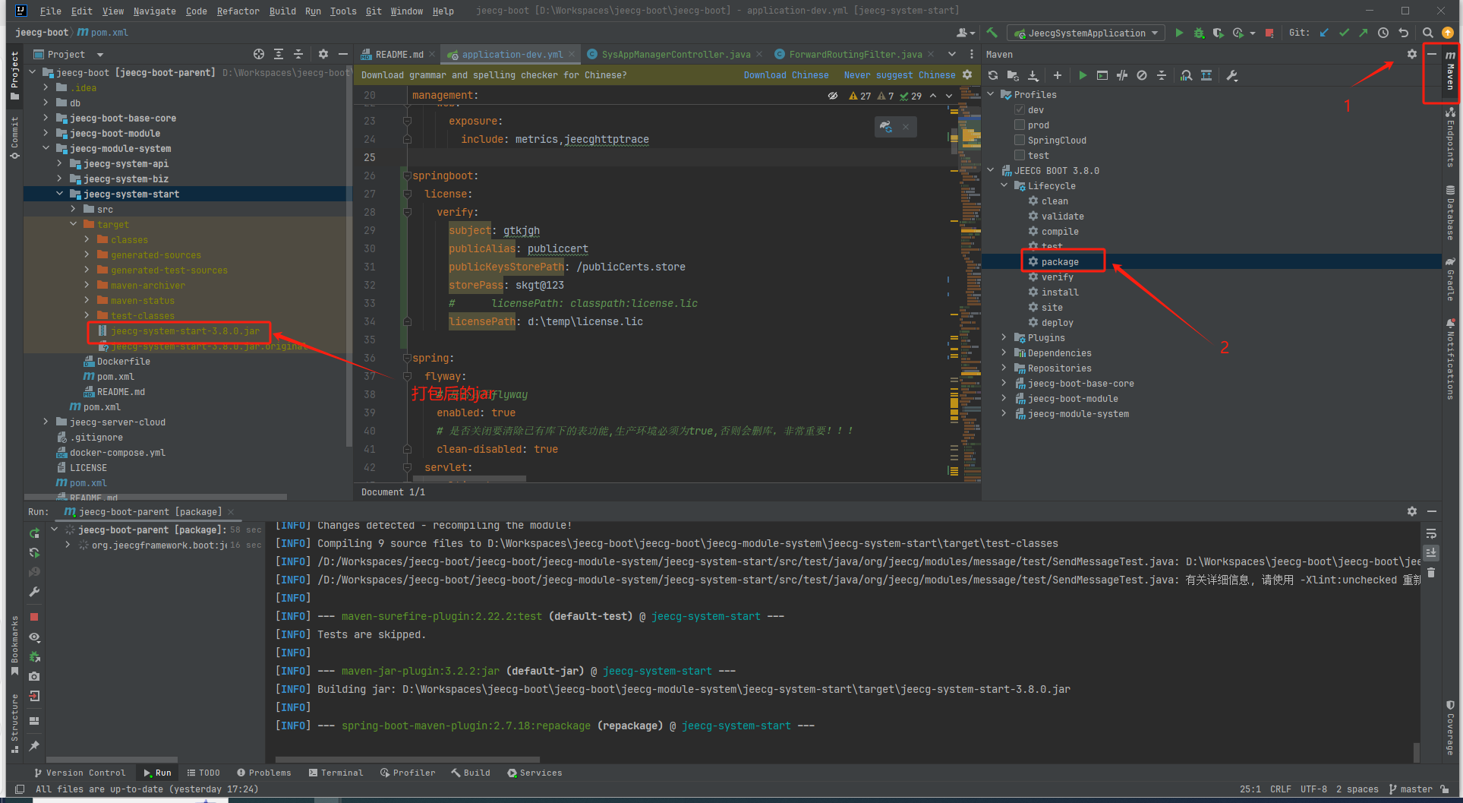This screenshot has height=803, width=1463.
Task: Switch to the README.md editor tab
Action: (x=399, y=54)
